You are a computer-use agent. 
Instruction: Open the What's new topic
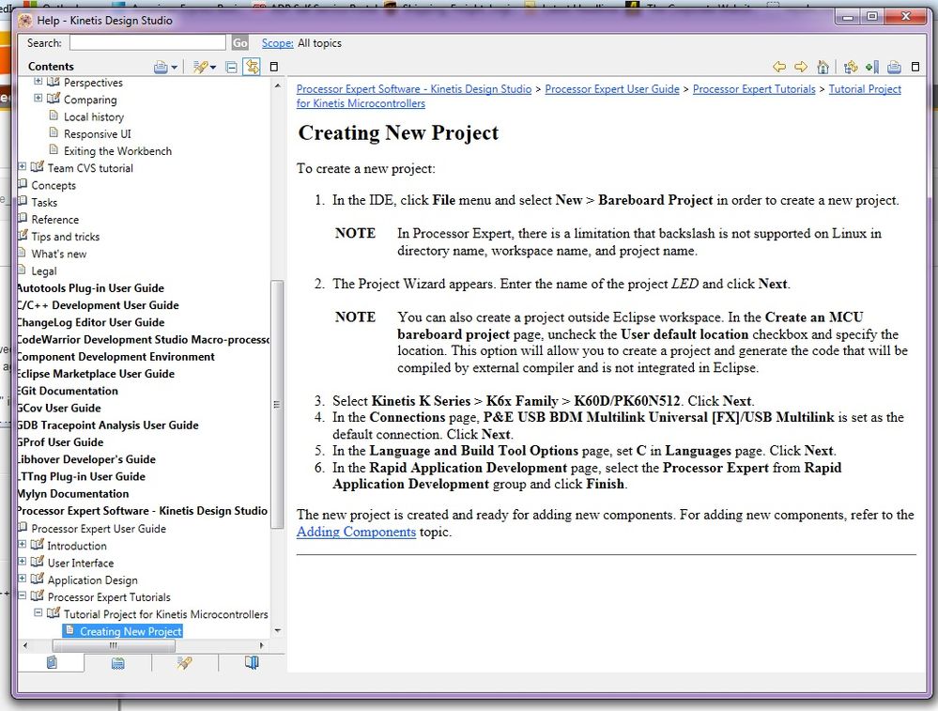(58, 254)
